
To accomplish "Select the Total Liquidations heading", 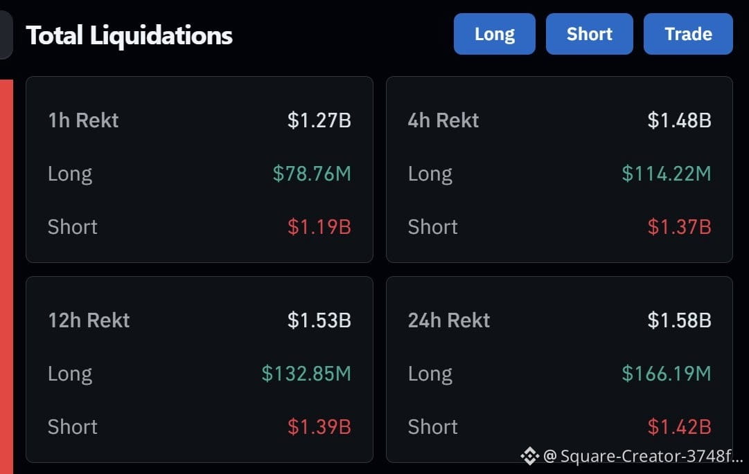I will coord(129,35).
